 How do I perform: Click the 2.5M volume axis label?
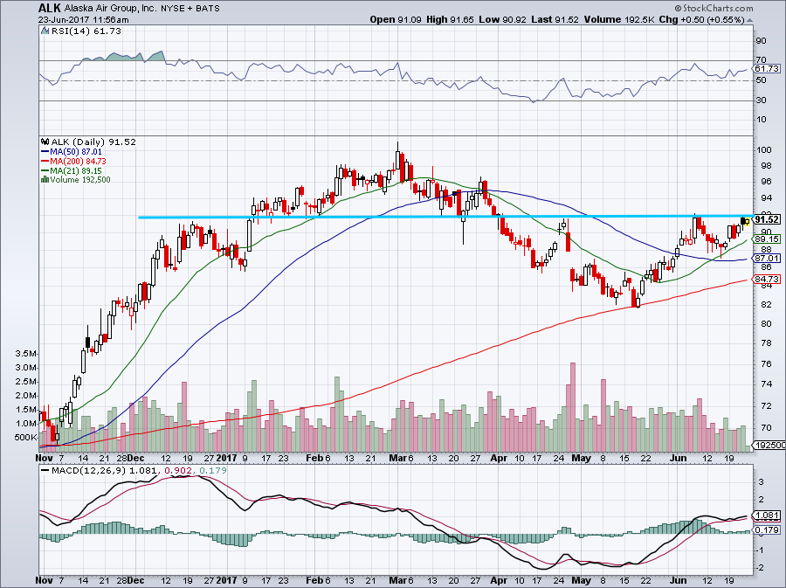pyautogui.click(x=25, y=382)
